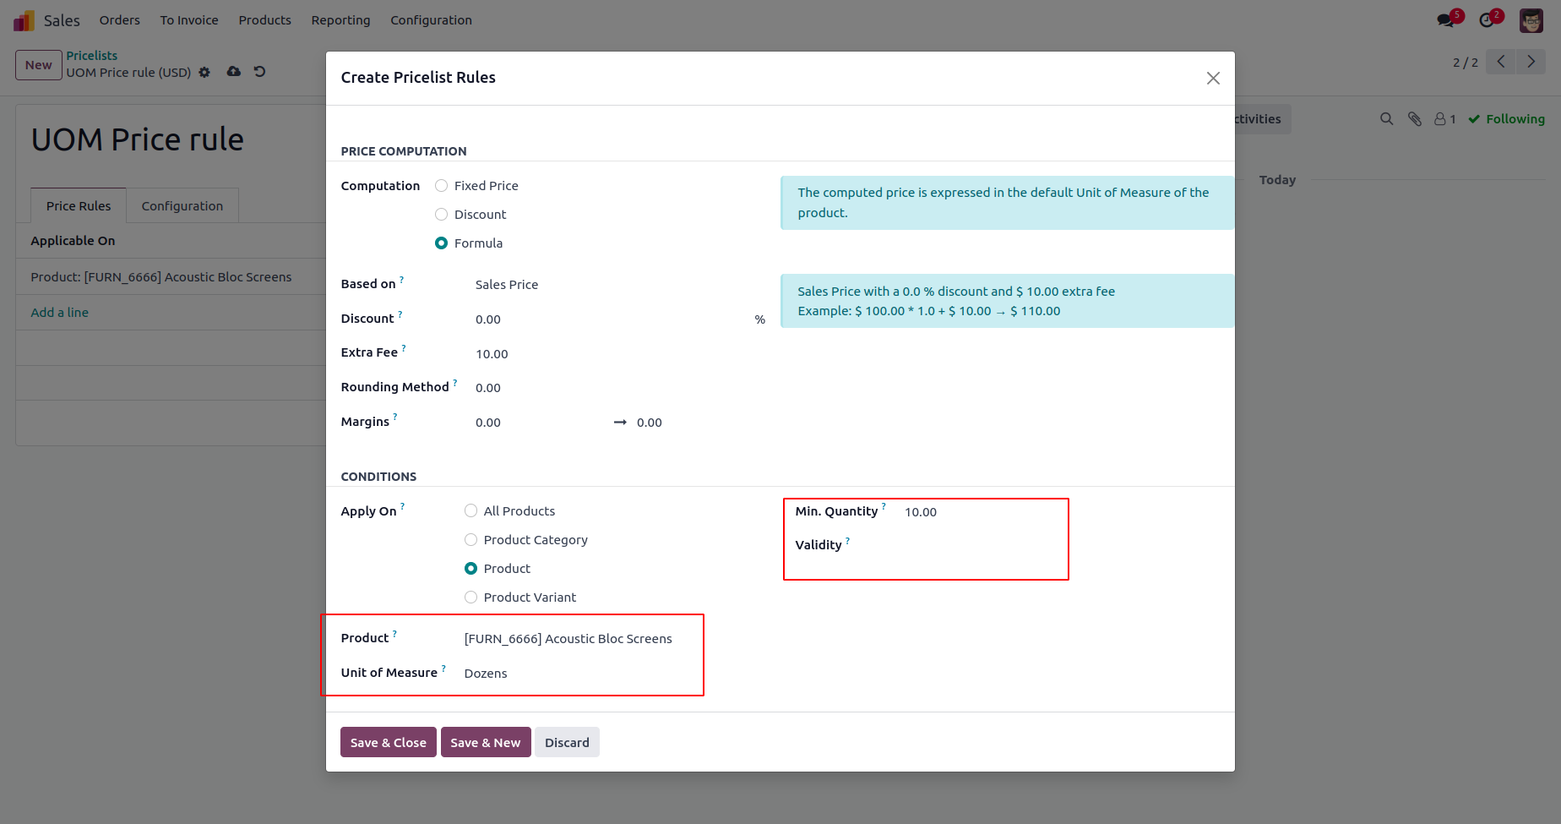The height and width of the screenshot is (824, 1561).
Task: Click the Rounding Method field
Action: [x=620, y=389]
